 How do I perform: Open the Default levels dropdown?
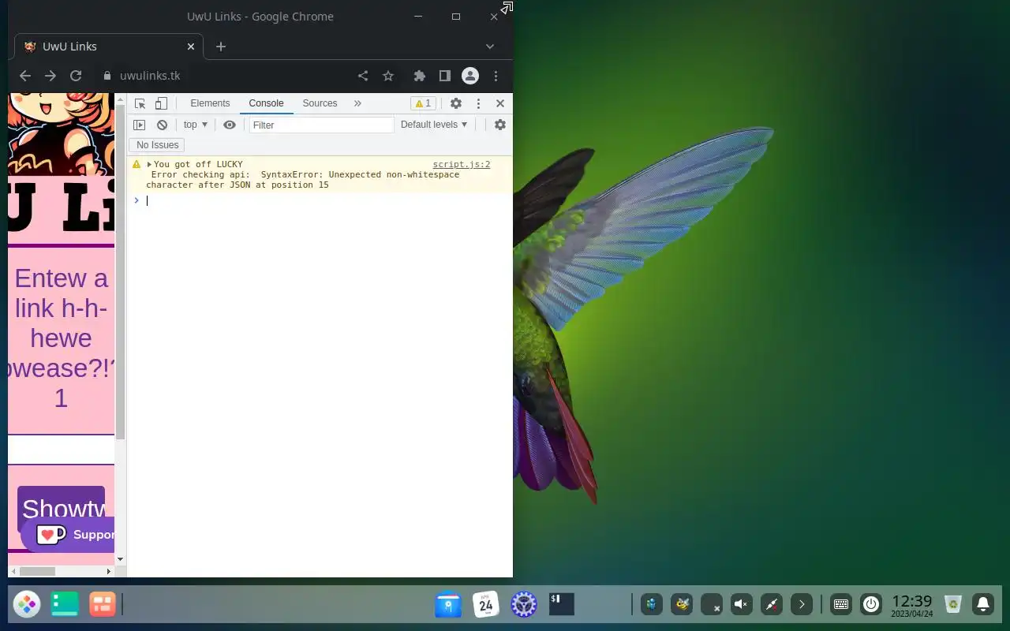[x=434, y=125]
